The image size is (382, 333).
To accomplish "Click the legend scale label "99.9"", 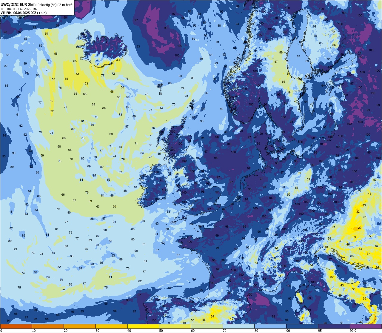I will pyautogui.click(x=353, y=331).
